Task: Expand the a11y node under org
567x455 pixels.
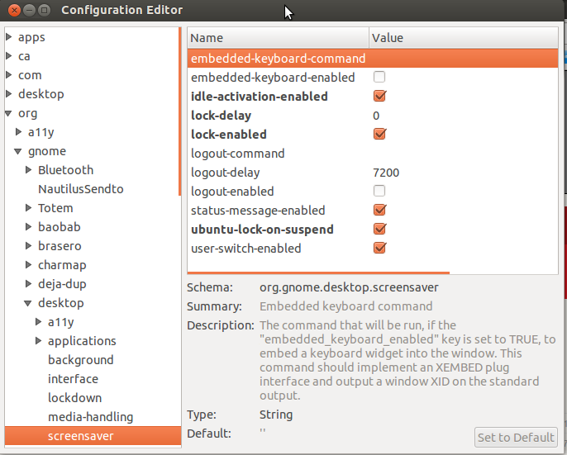Action: (19, 132)
